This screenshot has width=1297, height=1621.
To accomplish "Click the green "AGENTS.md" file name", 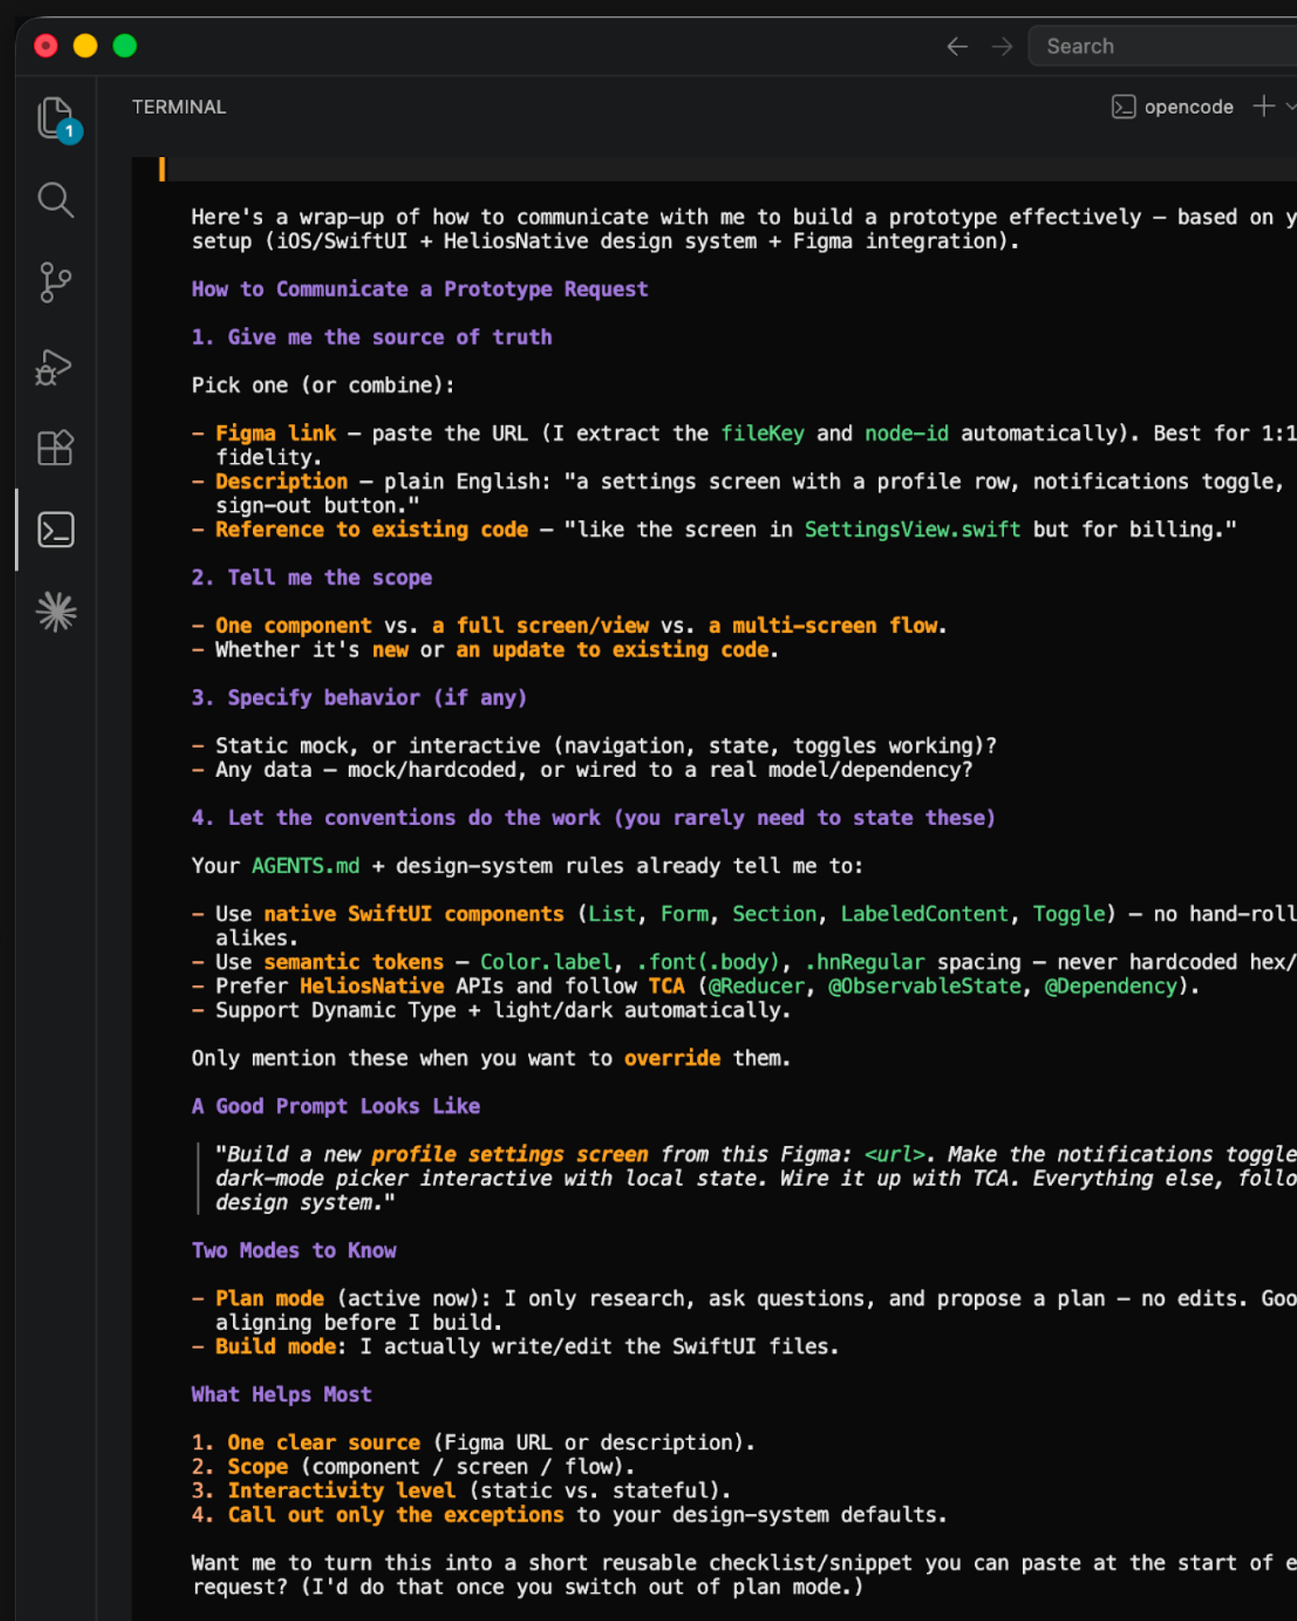I will (x=305, y=866).
